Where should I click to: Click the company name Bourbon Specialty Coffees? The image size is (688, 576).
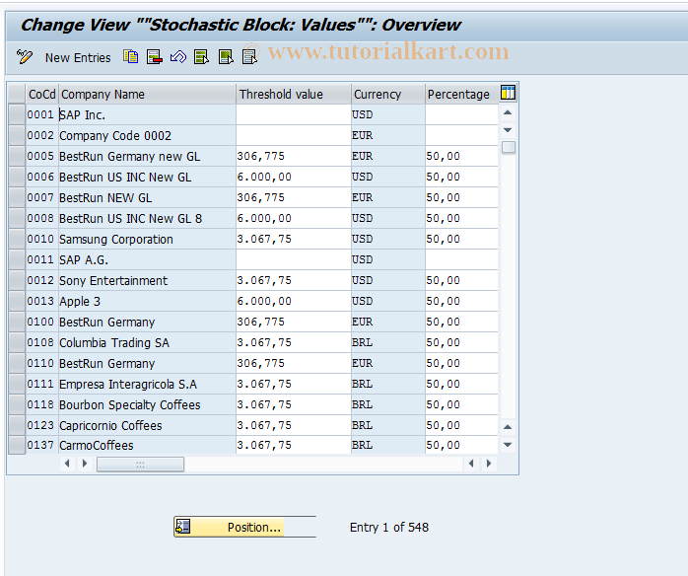click(130, 405)
